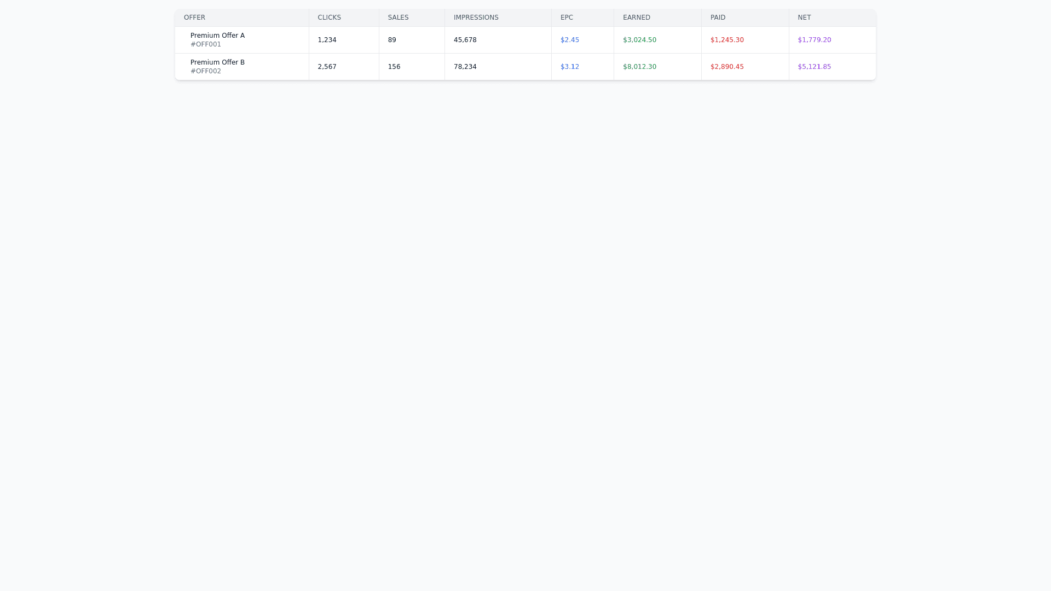This screenshot has width=1051, height=591.
Task: Select the PAID column header
Action: tap(718, 18)
